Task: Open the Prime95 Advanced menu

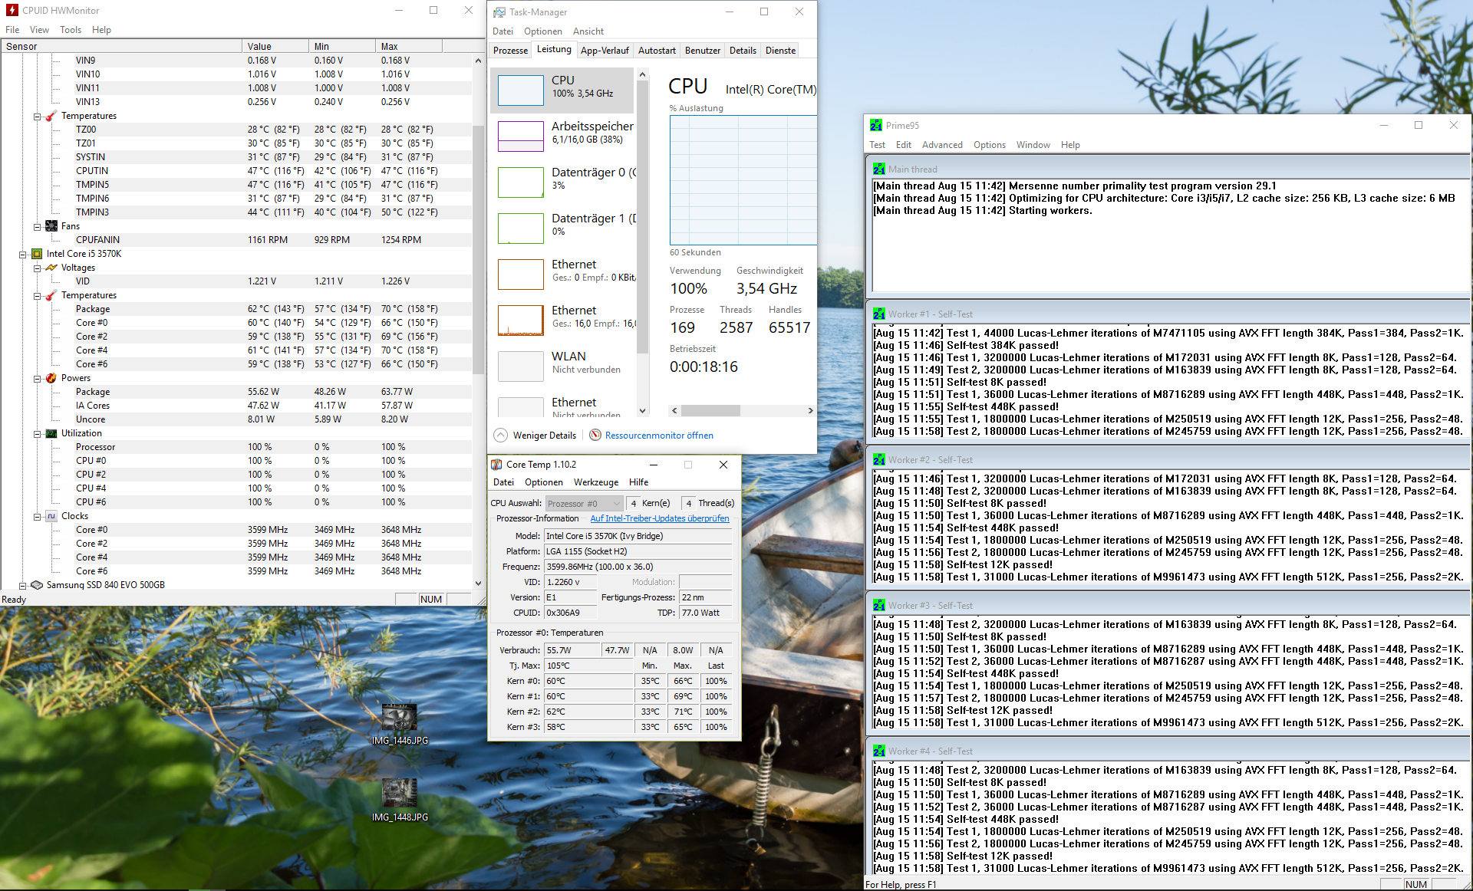Action: [941, 145]
